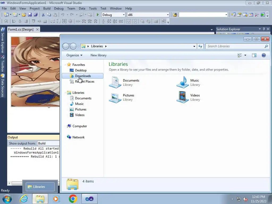
Task: Open the Videos library icon
Action: pos(182,97)
